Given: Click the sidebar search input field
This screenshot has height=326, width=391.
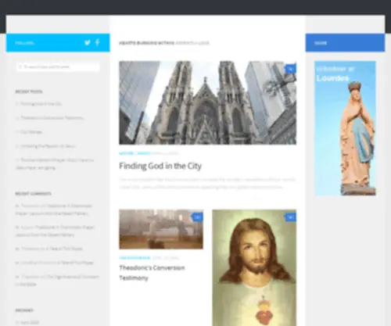Looking at the screenshot, I should tap(58, 66).
